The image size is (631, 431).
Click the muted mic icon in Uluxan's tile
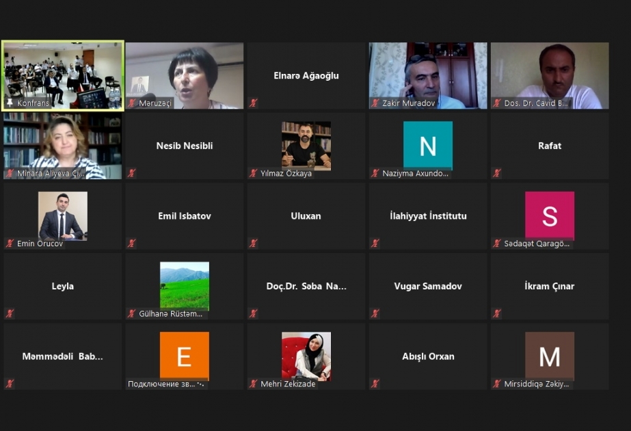click(253, 244)
